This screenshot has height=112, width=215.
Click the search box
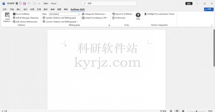(x=109, y=3)
